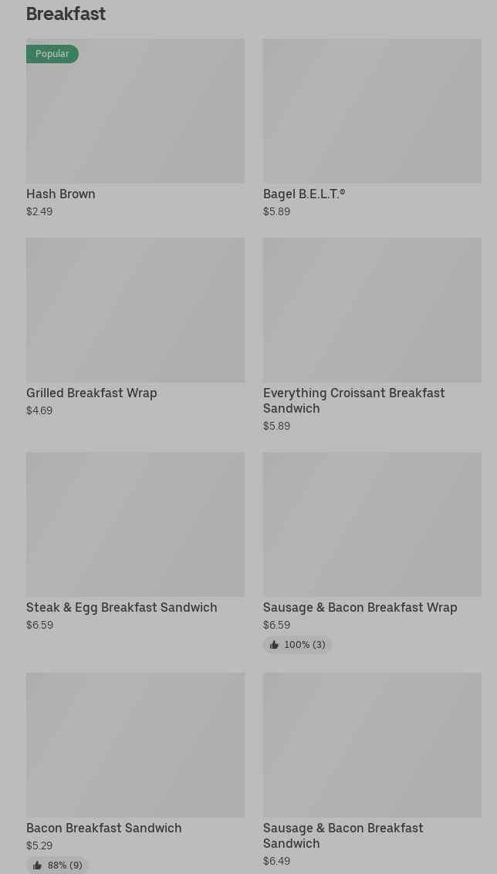Open the Bacon Breakfast Sandwich photo
Image resolution: width=497 pixels, height=874 pixels.
tap(135, 744)
